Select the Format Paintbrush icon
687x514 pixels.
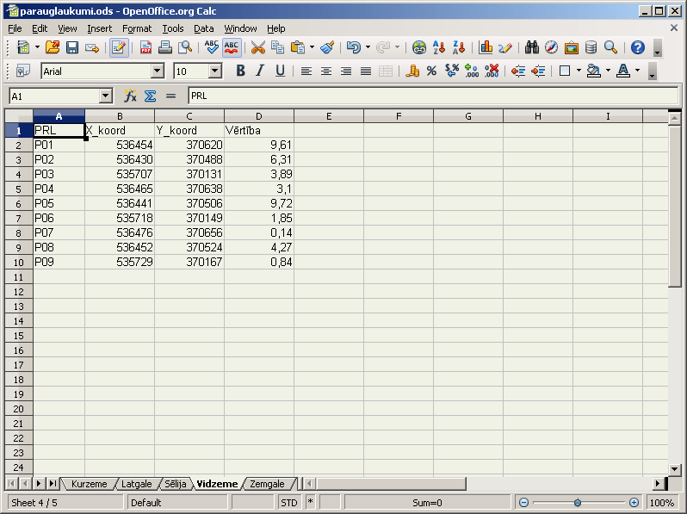[x=327, y=47]
